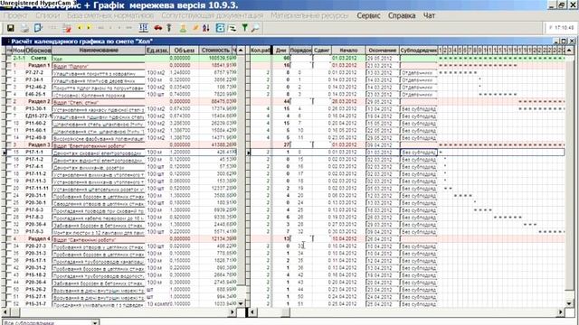Open the subcontractor filter dropdown at bottom
579x325 pixels.
[95, 323]
